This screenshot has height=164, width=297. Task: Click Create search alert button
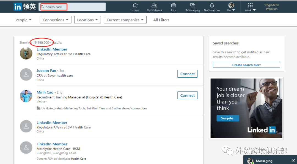(x=246, y=65)
